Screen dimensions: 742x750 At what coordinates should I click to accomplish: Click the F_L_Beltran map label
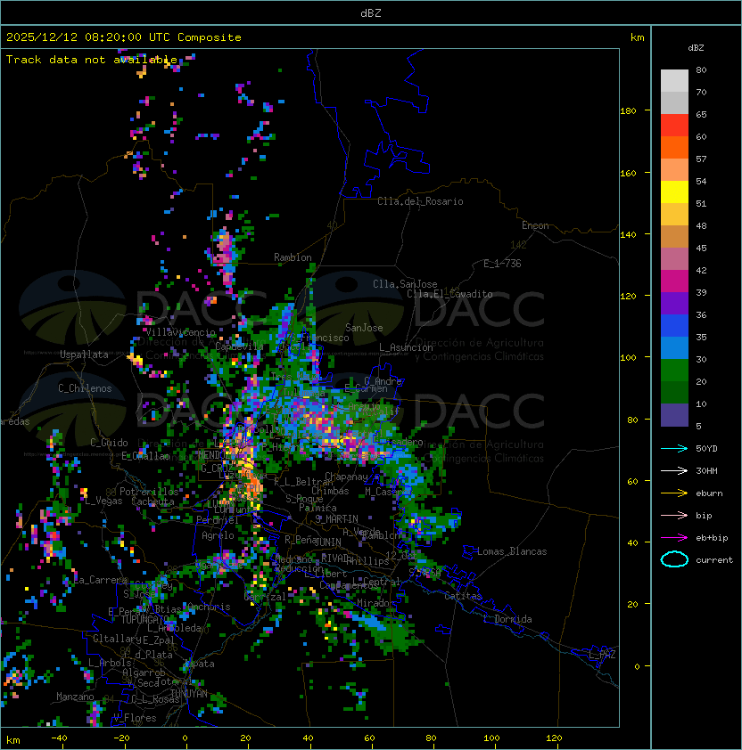pos(302,482)
